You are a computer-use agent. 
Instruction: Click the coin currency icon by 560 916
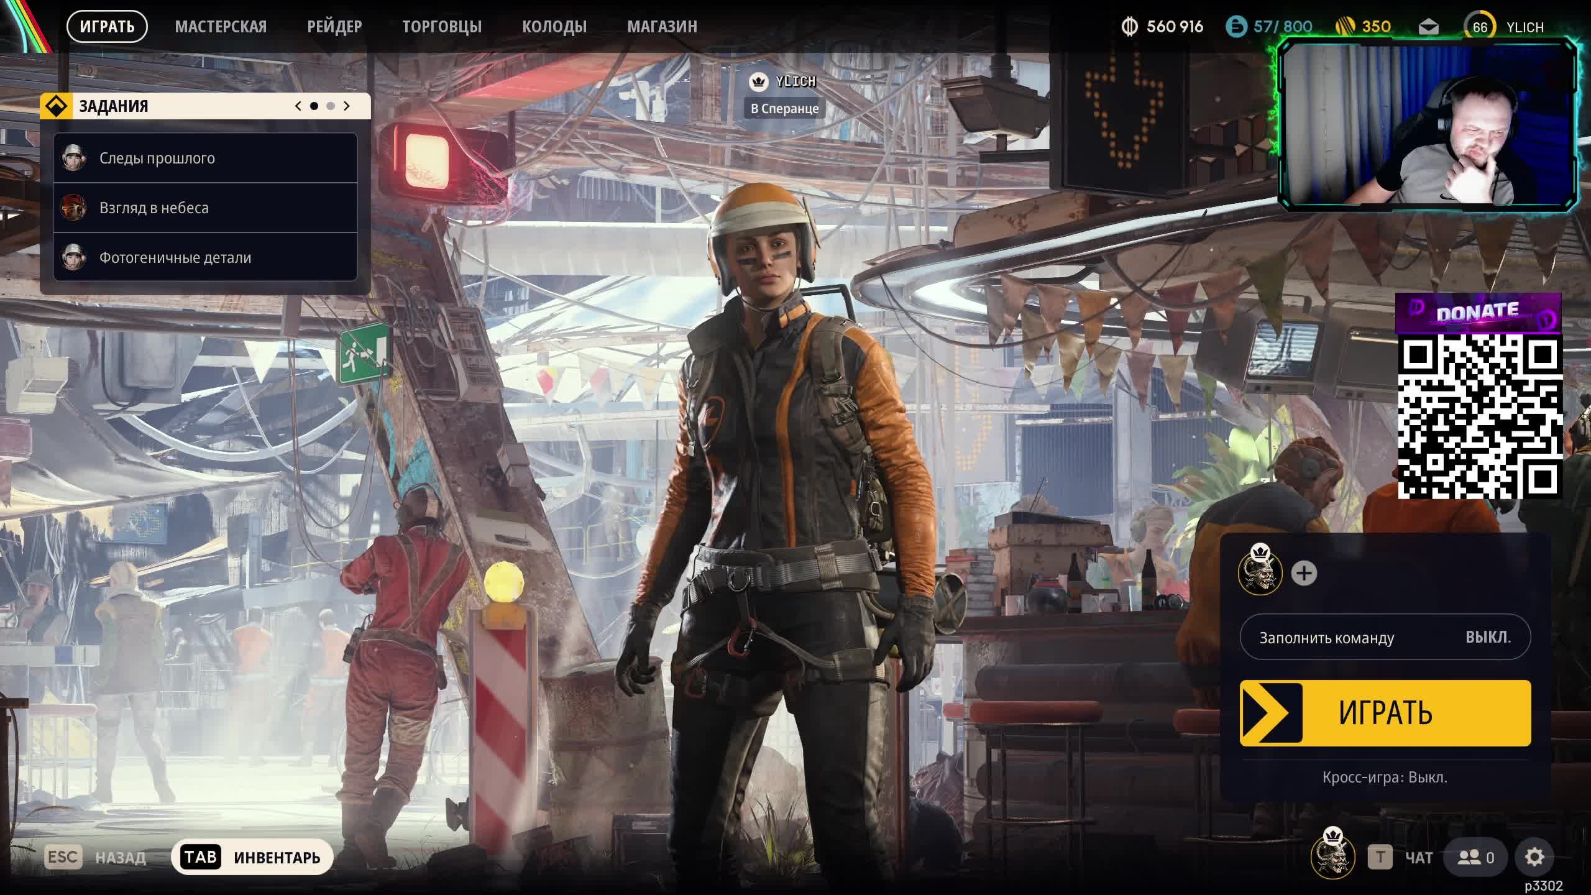pos(1129,27)
